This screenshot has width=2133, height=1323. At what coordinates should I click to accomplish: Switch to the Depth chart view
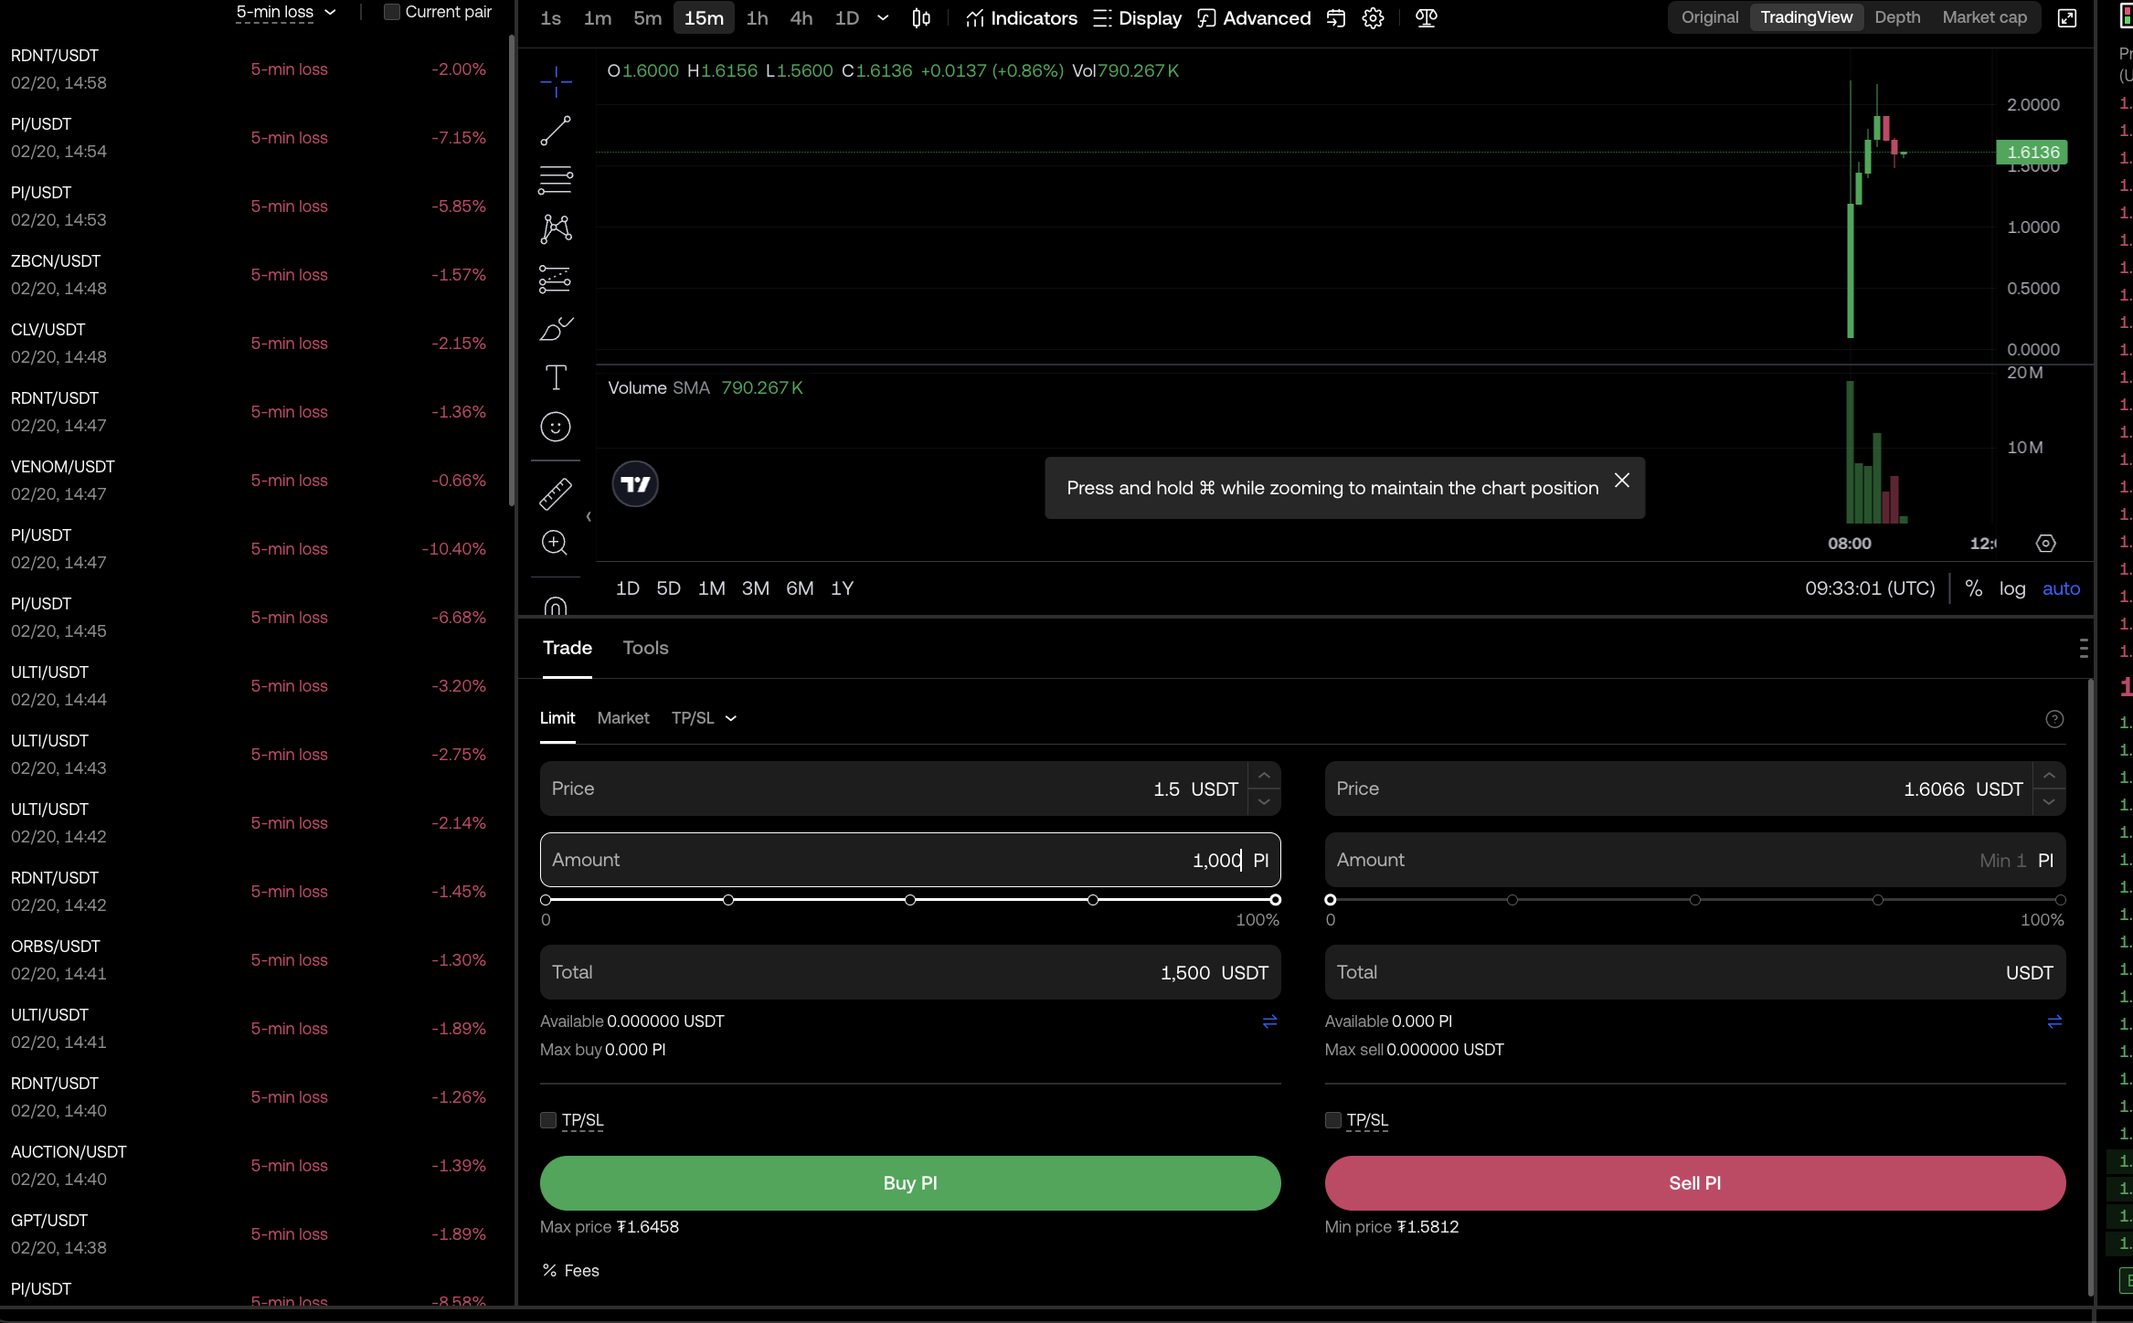coord(1897,17)
